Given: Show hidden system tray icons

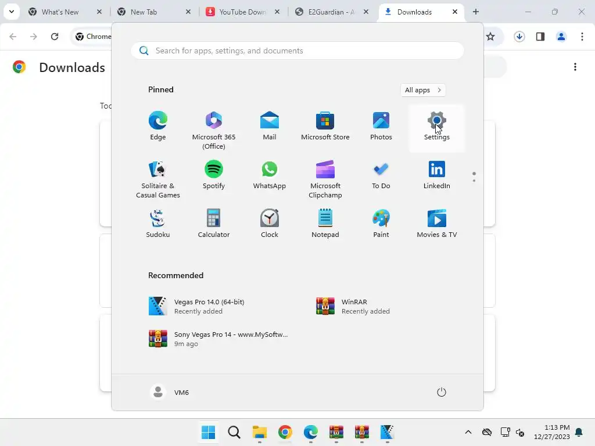Looking at the screenshot, I should (468, 432).
